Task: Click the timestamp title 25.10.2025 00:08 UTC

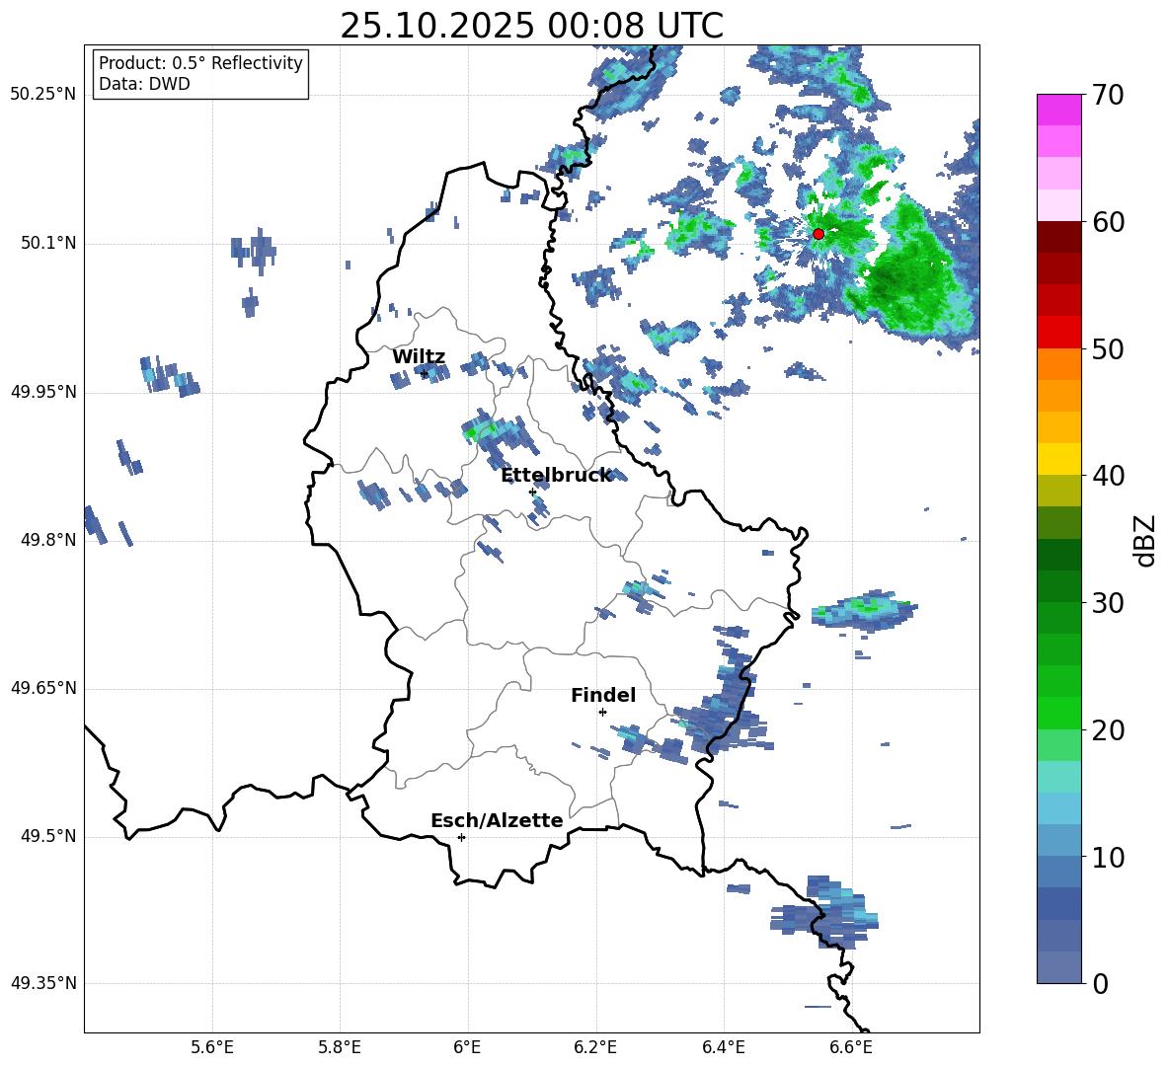Action: click(x=531, y=25)
